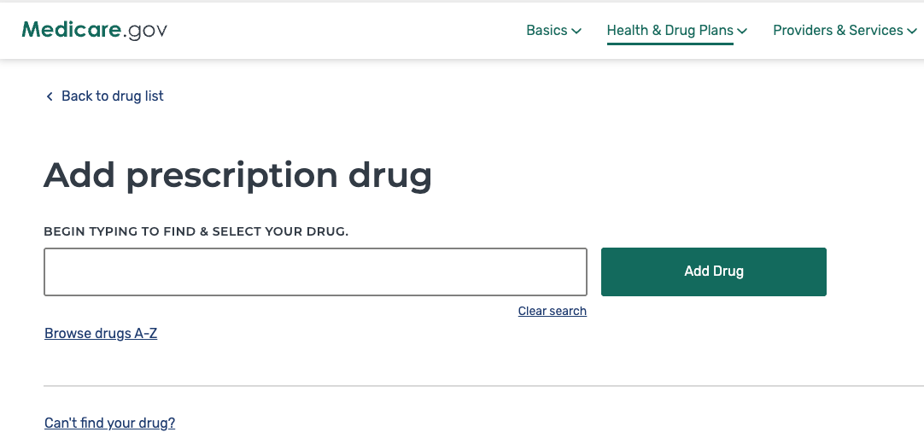Expand the Health & Drug Plans chevron
The height and width of the screenshot is (438, 924).
coord(742,31)
